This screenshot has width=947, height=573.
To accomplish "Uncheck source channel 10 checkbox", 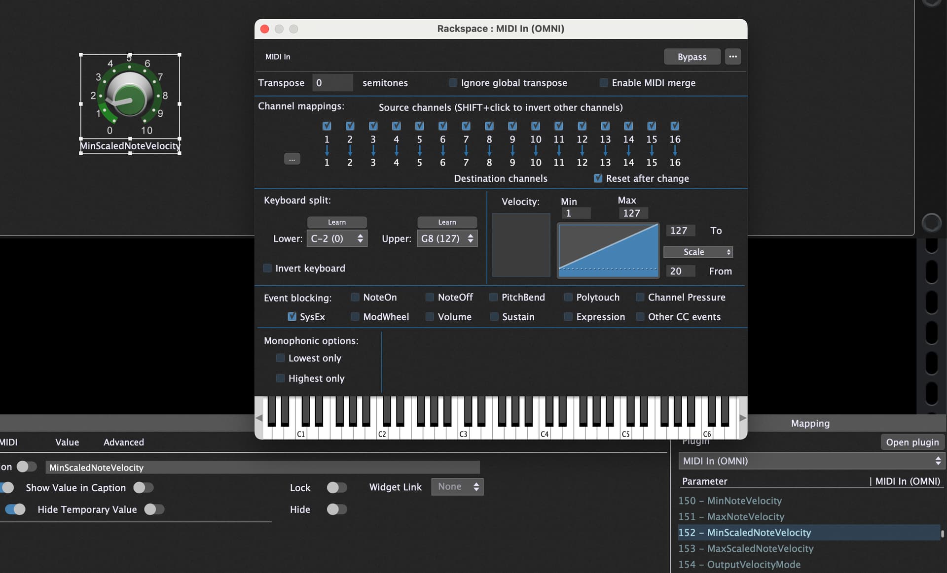I will [x=536, y=126].
